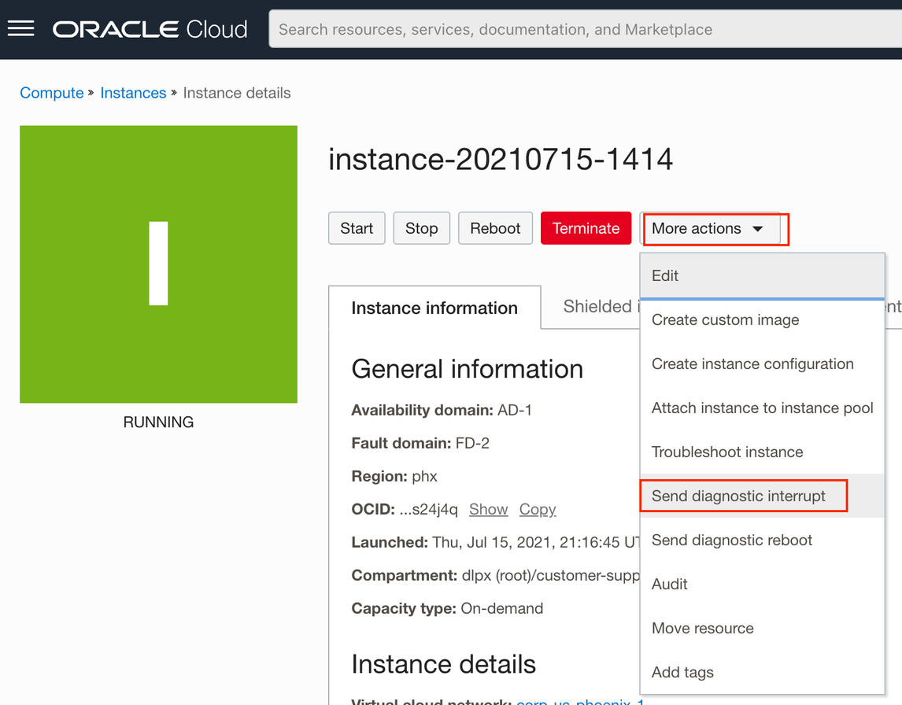
Task: Focus the resource search field
Action: (585, 29)
